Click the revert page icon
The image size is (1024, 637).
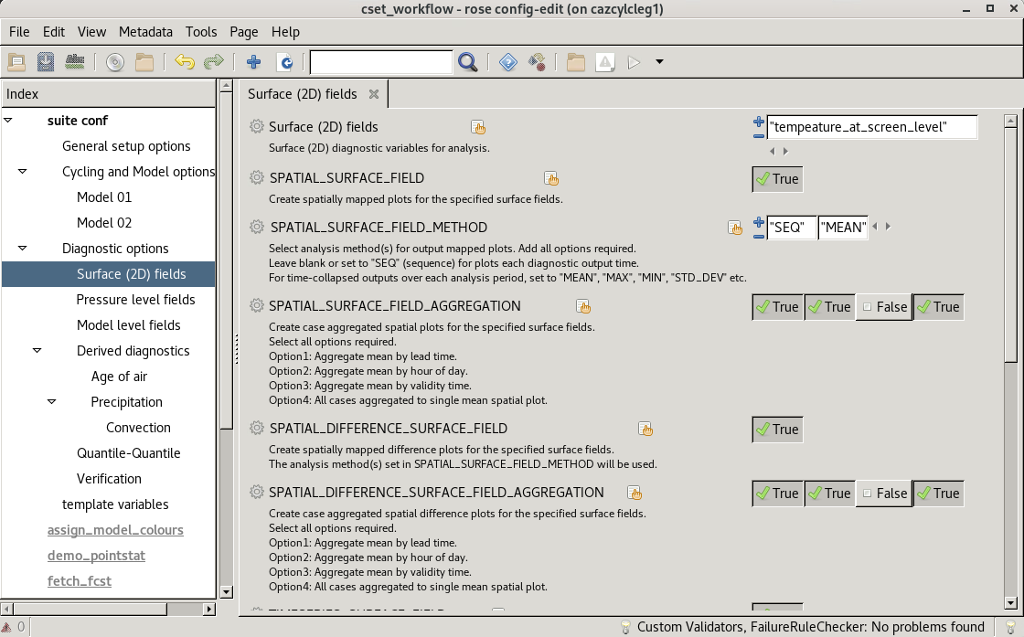[285, 63]
